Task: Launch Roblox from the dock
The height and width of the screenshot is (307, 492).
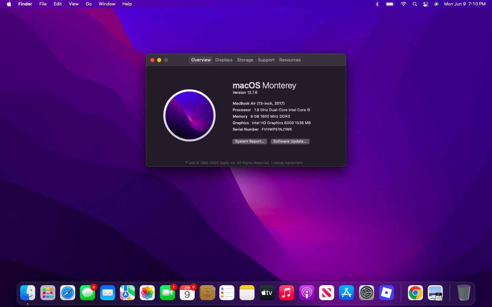Action: click(x=386, y=293)
